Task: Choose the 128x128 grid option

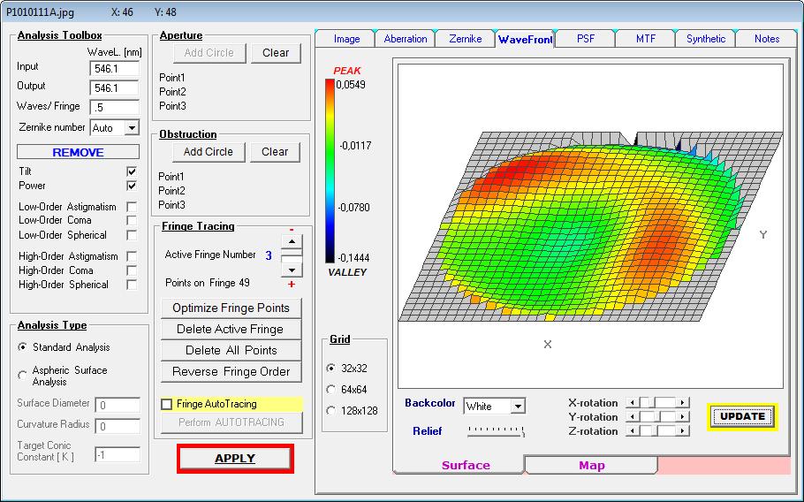Action: click(x=331, y=411)
